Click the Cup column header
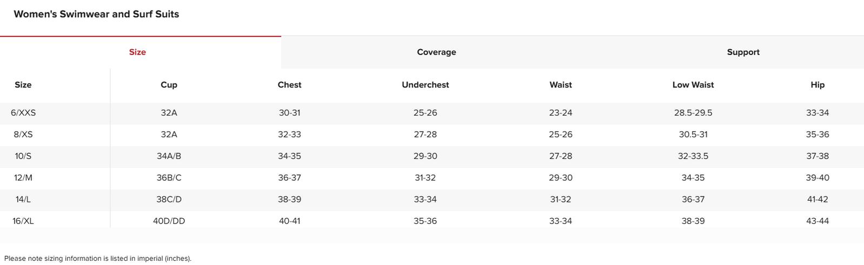Image resolution: width=864 pixels, height=265 pixels. pos(169,85)
